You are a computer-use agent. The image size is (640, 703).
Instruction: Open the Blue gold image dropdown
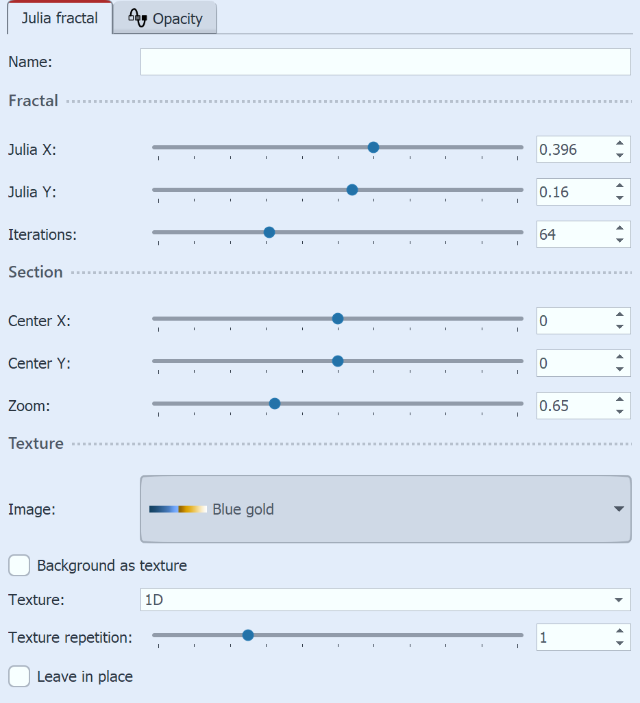(x=386, y=509)
